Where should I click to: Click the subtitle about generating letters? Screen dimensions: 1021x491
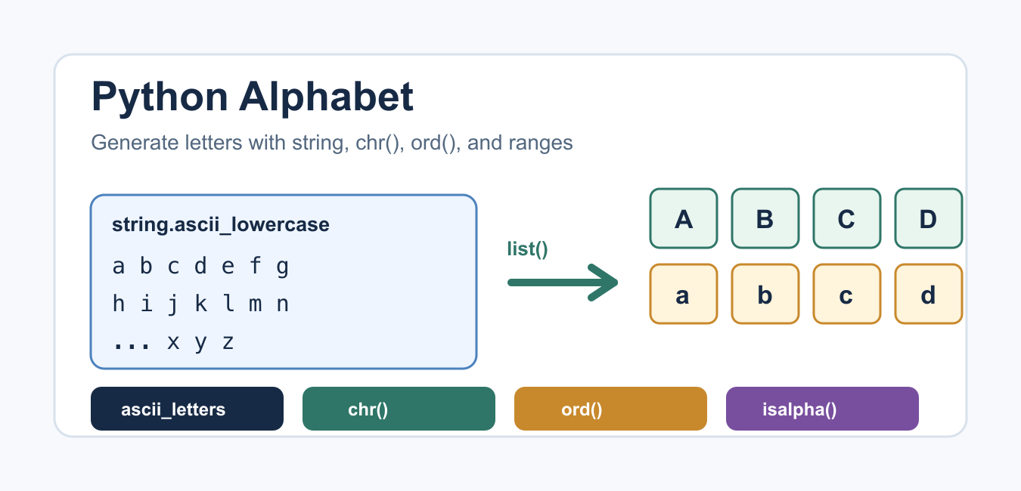332,143
